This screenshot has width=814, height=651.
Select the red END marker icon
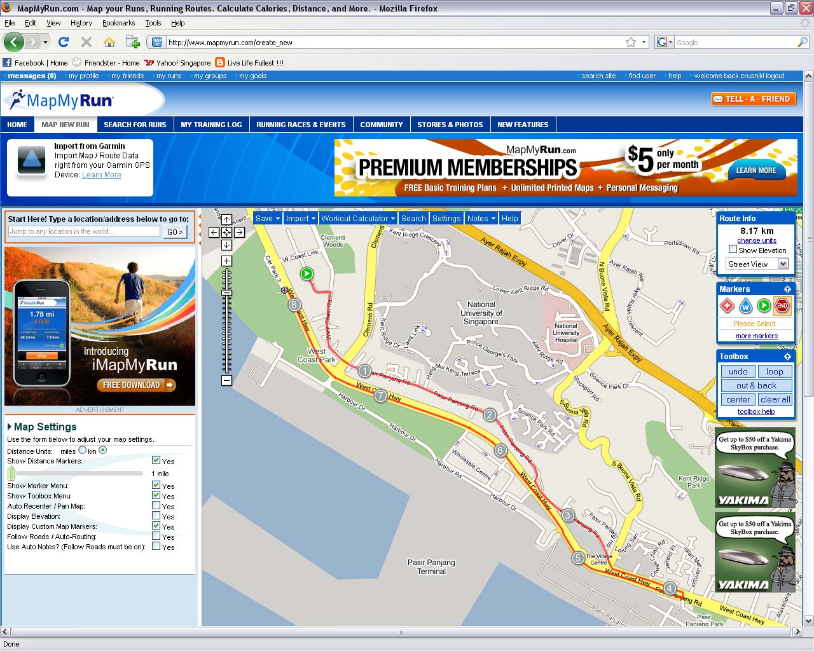pos(782,306)
